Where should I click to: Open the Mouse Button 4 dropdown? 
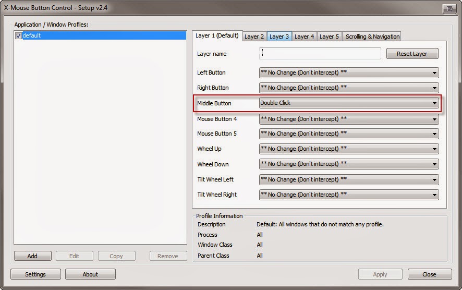349,119
